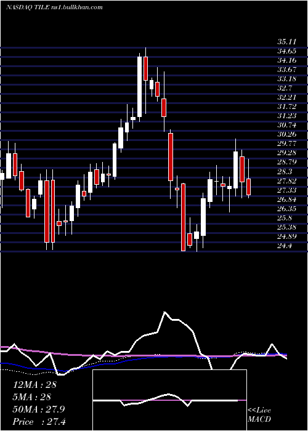
Task: Click the 31.23 price level label
Action: pos(286,116)
